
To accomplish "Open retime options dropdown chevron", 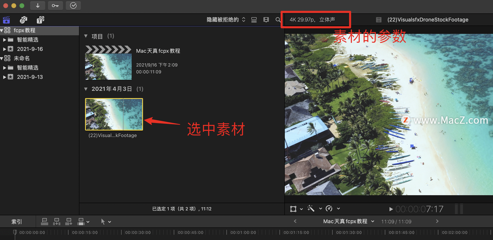I will pyautogui.click(x=338, y=209).
